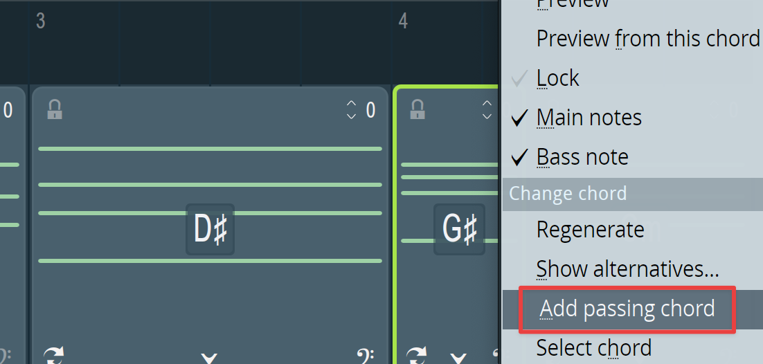This screenshot has width=763, height=364.
Task: Click the D♯ chord name label
Action: [x=210, y=229]
